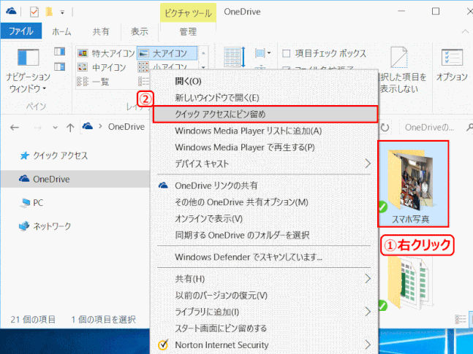Click the OneDrive cloud icon in title bar
This screenshot has height=354, width=473.
coord(11,12)
